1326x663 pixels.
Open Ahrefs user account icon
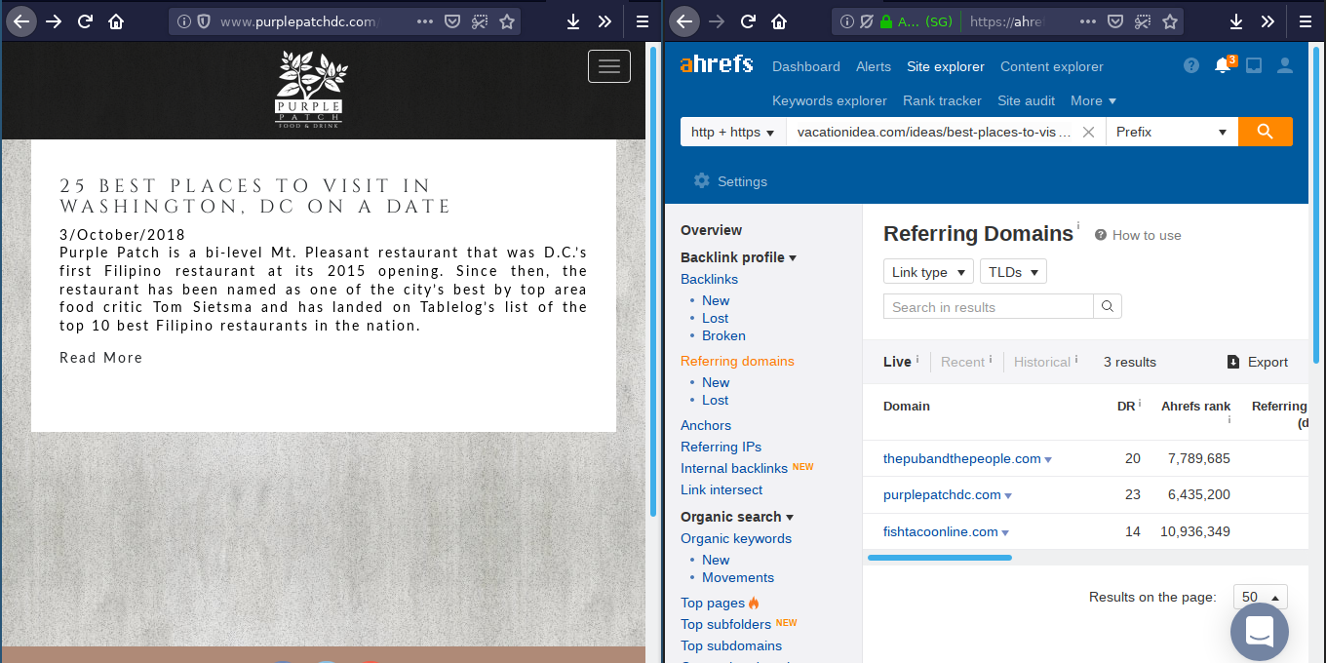pyautogui.click(x=1285, y=65)
